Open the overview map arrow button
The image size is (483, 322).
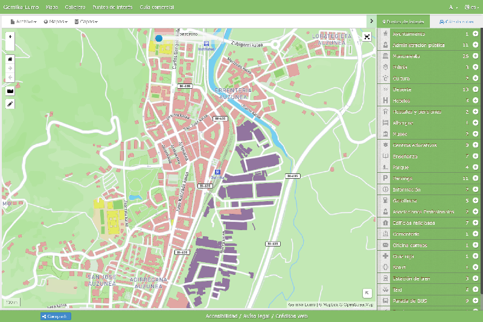coord(367,293)
